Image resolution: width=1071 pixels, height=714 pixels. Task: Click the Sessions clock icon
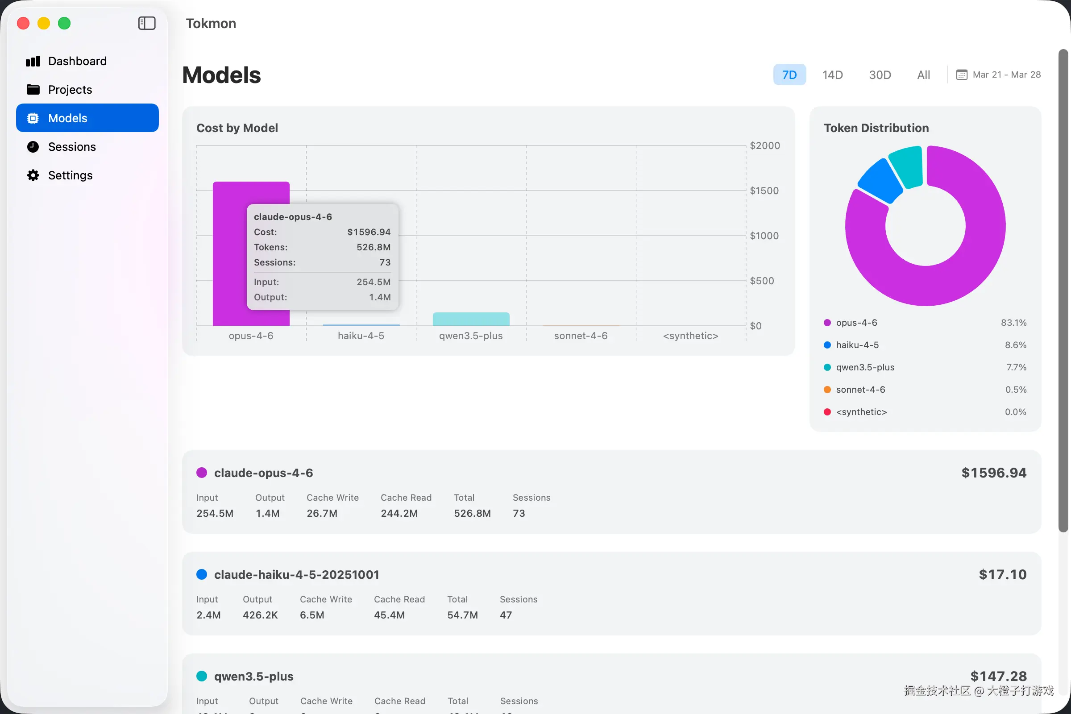point(33,147)
